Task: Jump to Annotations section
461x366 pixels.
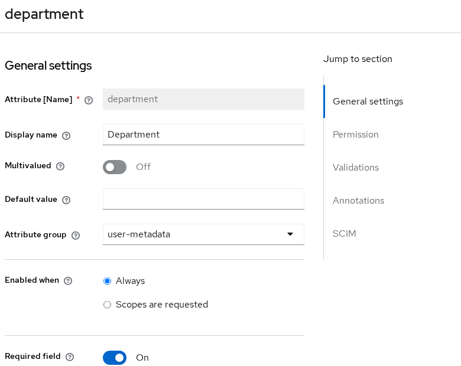Action: tap(358, 201)
